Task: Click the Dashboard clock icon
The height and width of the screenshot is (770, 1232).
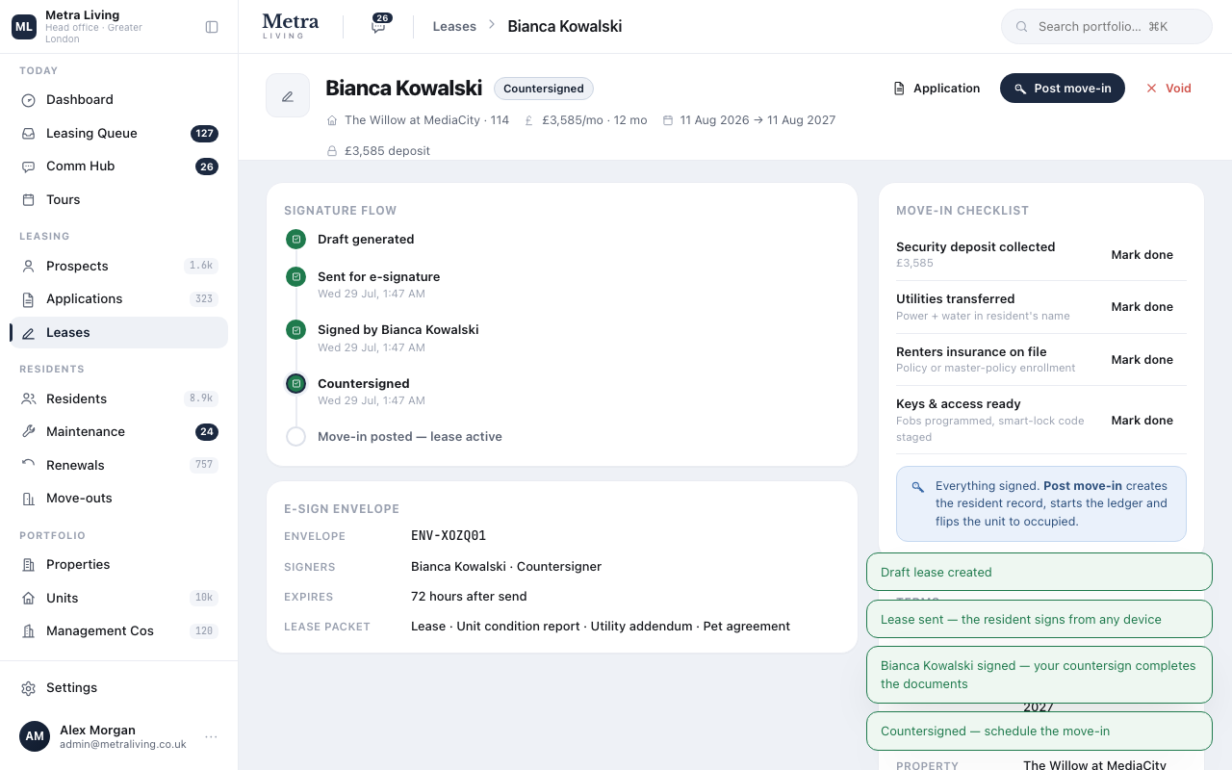Action: pos(29,100)
